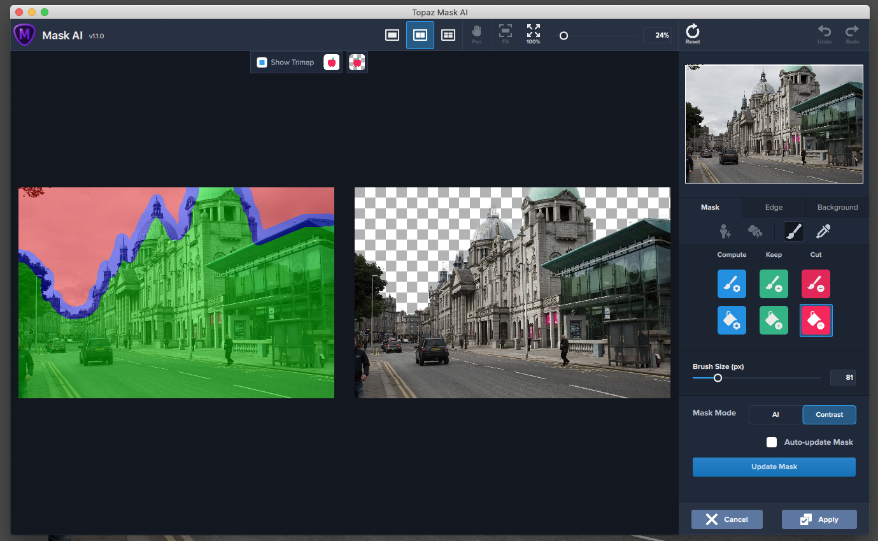This screenshot has height=541, width=878.
Task: Toggle the checkered apple transparency preview button
Action: point(357,62)
